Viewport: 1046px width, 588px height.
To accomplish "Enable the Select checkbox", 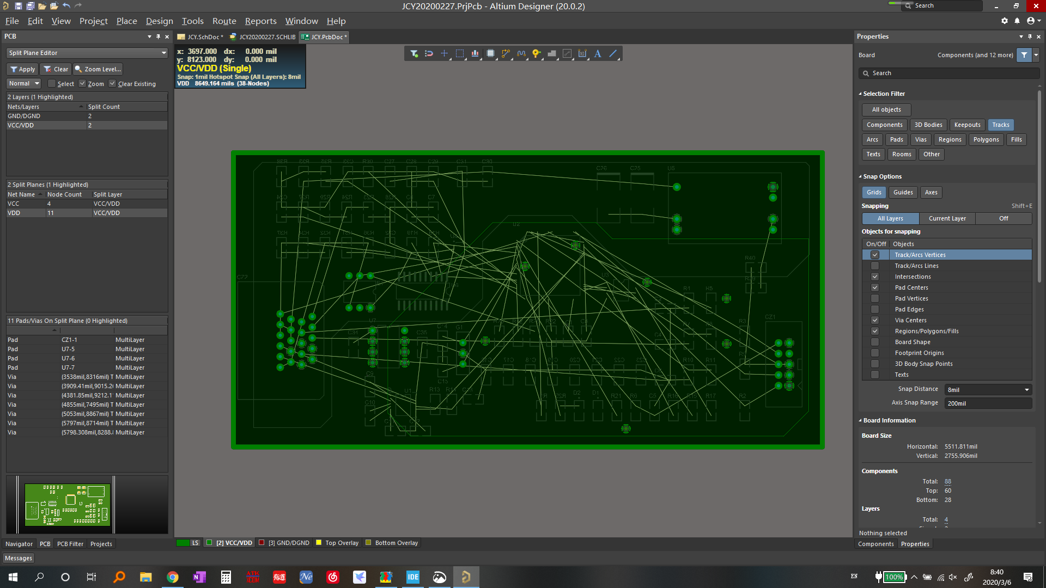I will (x=53, y=83).
